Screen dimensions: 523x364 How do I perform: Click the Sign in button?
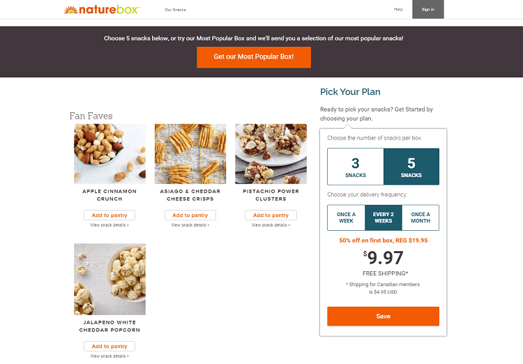pos(427,9)
